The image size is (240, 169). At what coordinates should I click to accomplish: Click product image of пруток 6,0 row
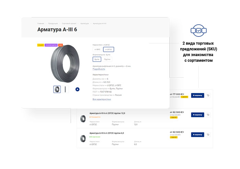click(x=83, y=138)
